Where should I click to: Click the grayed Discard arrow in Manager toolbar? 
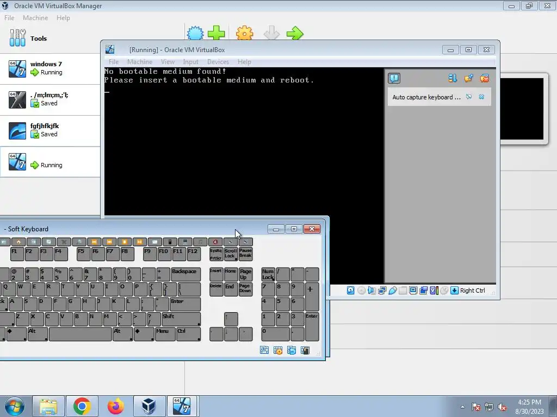pos(272,33)
